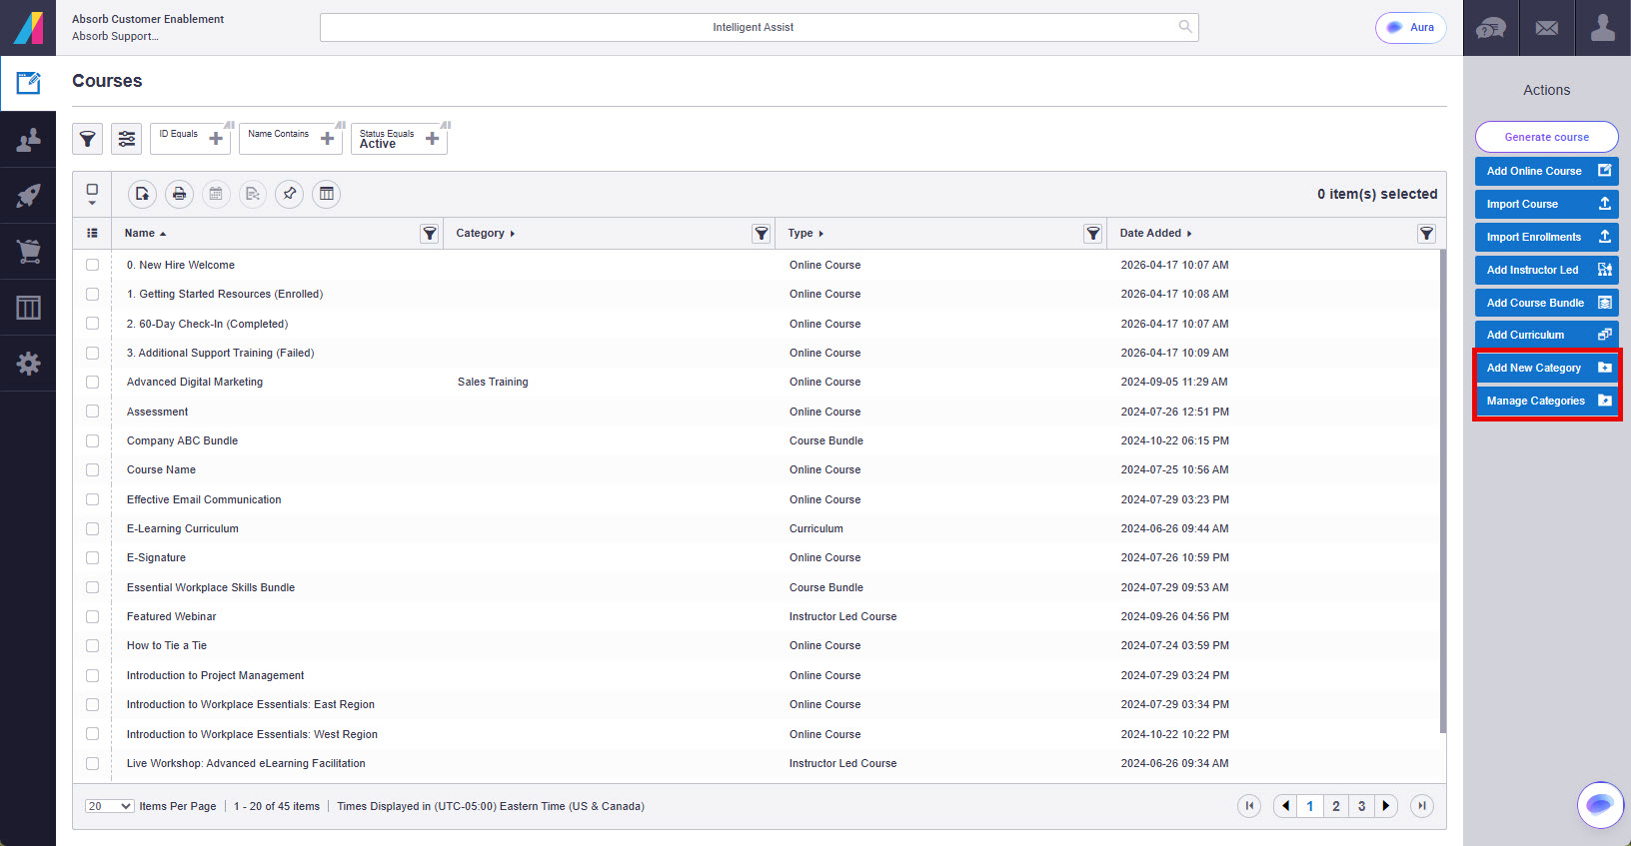Click the print icon in the grid toolbar
The width and height of the screenshot is (1631, 846).
(179, 194)
